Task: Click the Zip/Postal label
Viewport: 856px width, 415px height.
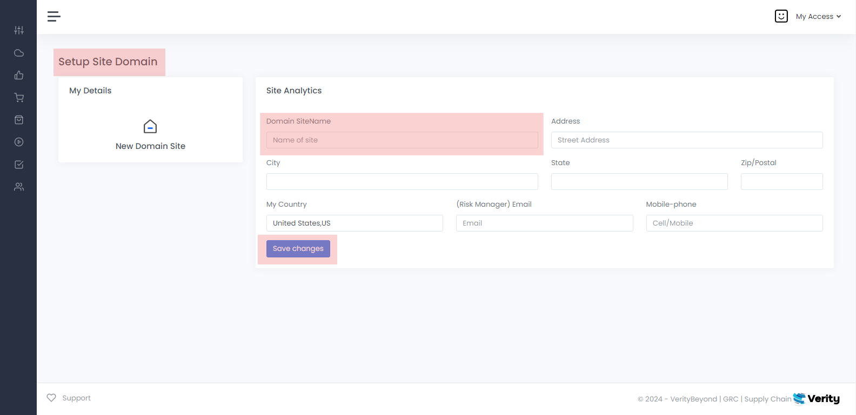Action: coord(759,162)
